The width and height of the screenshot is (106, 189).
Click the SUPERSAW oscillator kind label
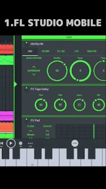[x=34, y=71]
